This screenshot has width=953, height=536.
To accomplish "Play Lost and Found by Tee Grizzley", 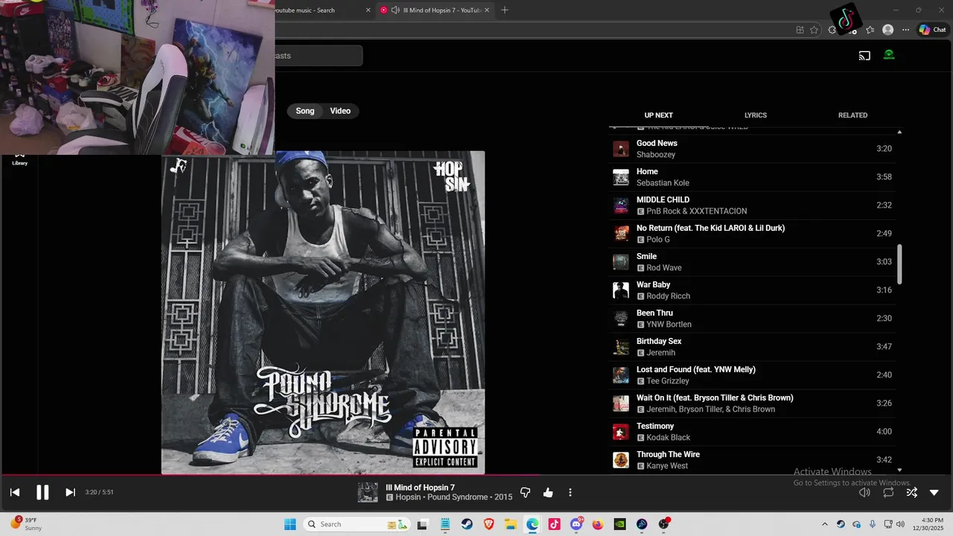I will pyautogui.click(x=752, y=375).
